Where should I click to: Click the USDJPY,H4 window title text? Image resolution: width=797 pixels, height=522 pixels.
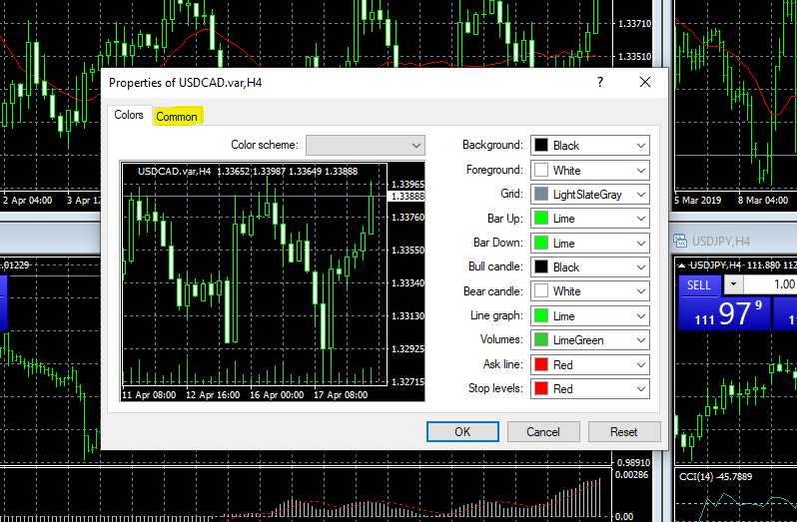721,242
